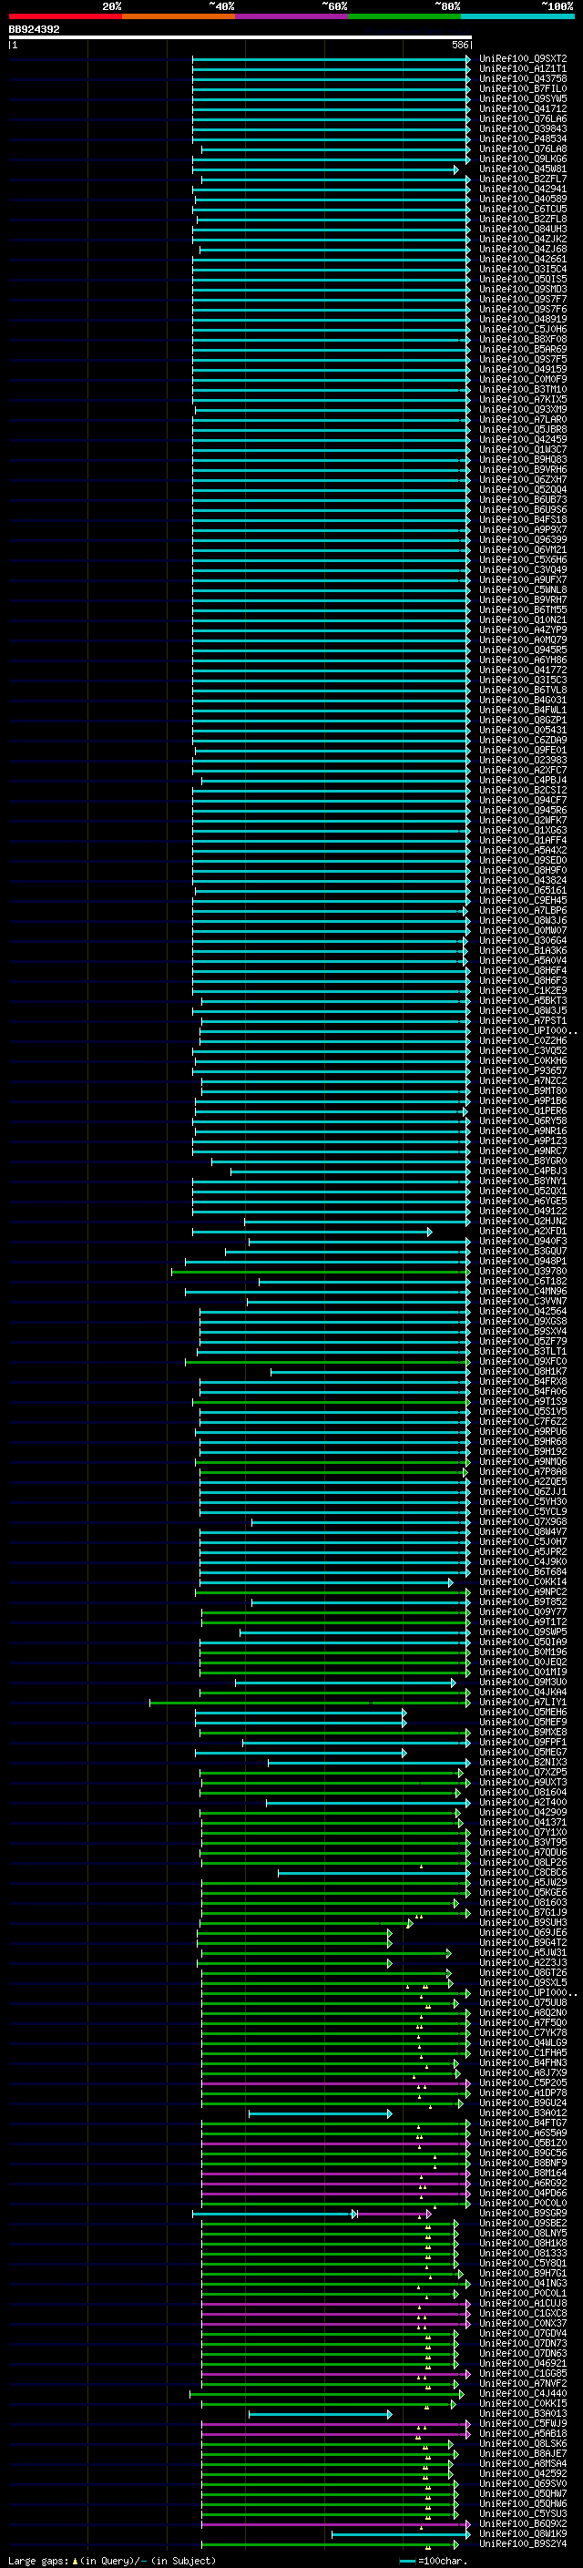The height and width of the screenshot is (2568, 583).
Task: Select the UniRef100_Q9XFC0 label
Action: point(522,1362)
